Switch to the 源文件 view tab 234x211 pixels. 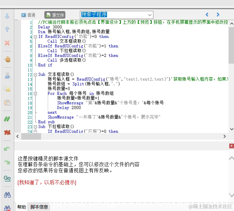point(55,15)
